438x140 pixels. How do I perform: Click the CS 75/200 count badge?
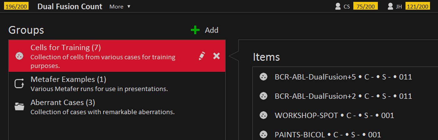tap(365, 6)
